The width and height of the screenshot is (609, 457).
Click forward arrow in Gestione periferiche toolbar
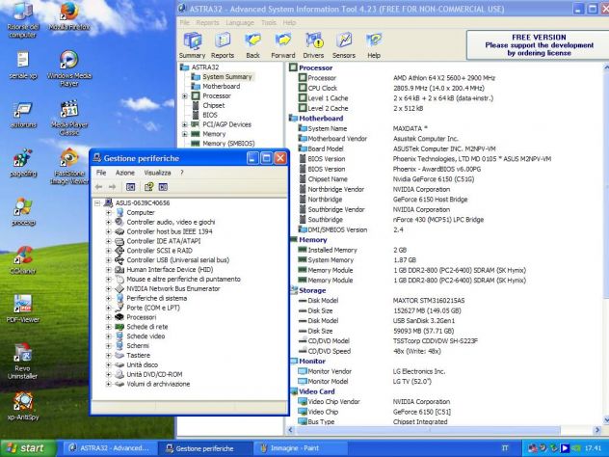[112, 187]
